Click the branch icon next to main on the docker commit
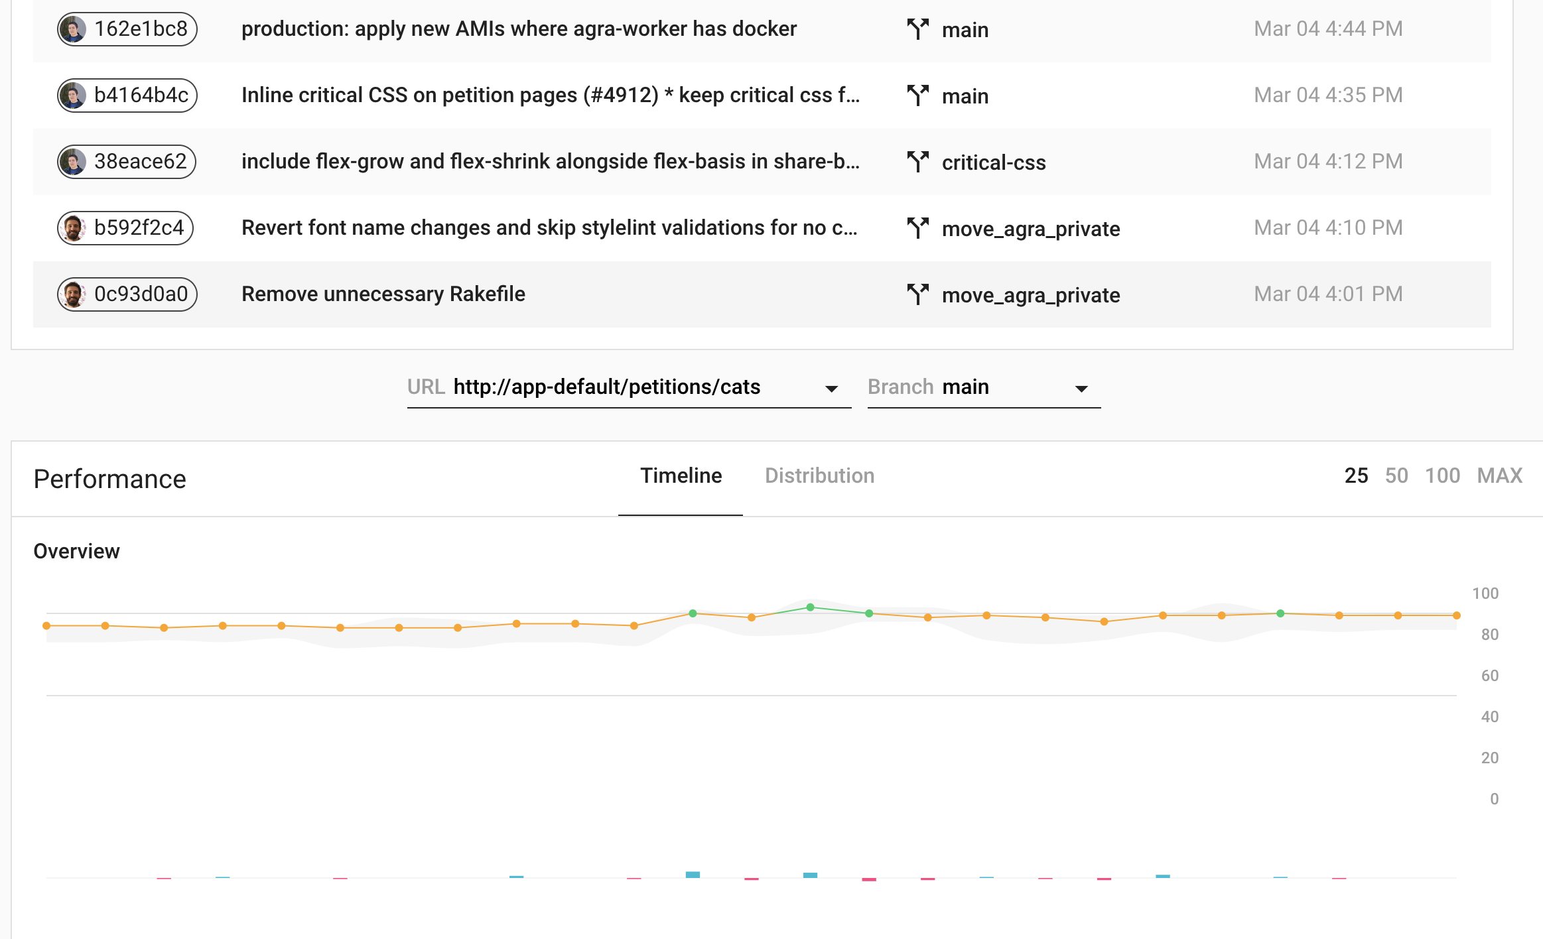Image resolution: width=1543 pixels, height=939 pixels. [x=919, y=29]
